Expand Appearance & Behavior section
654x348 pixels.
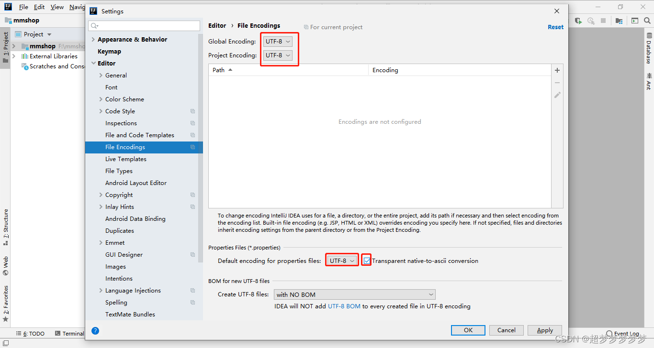(93, 40)
